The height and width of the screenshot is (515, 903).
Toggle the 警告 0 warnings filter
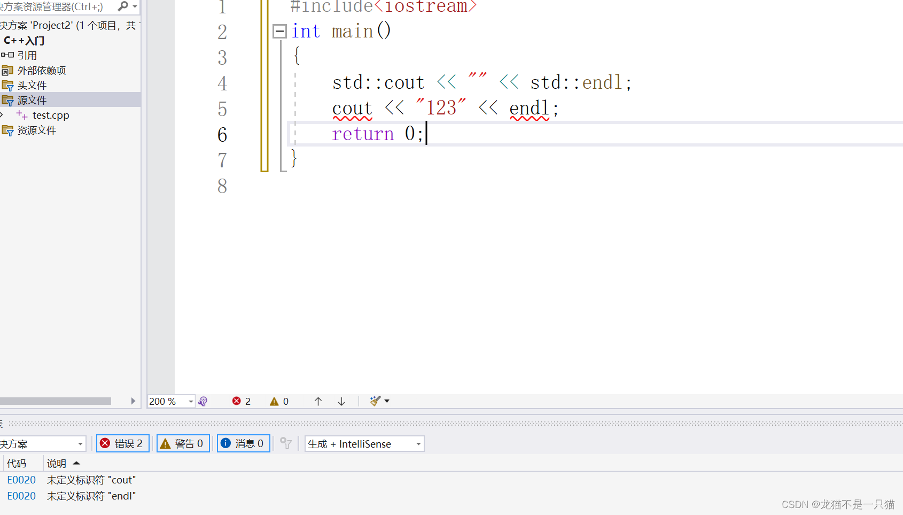[183, 443]
